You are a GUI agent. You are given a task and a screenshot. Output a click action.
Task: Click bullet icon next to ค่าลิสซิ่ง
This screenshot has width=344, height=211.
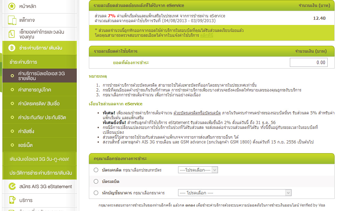coord(12,131)
